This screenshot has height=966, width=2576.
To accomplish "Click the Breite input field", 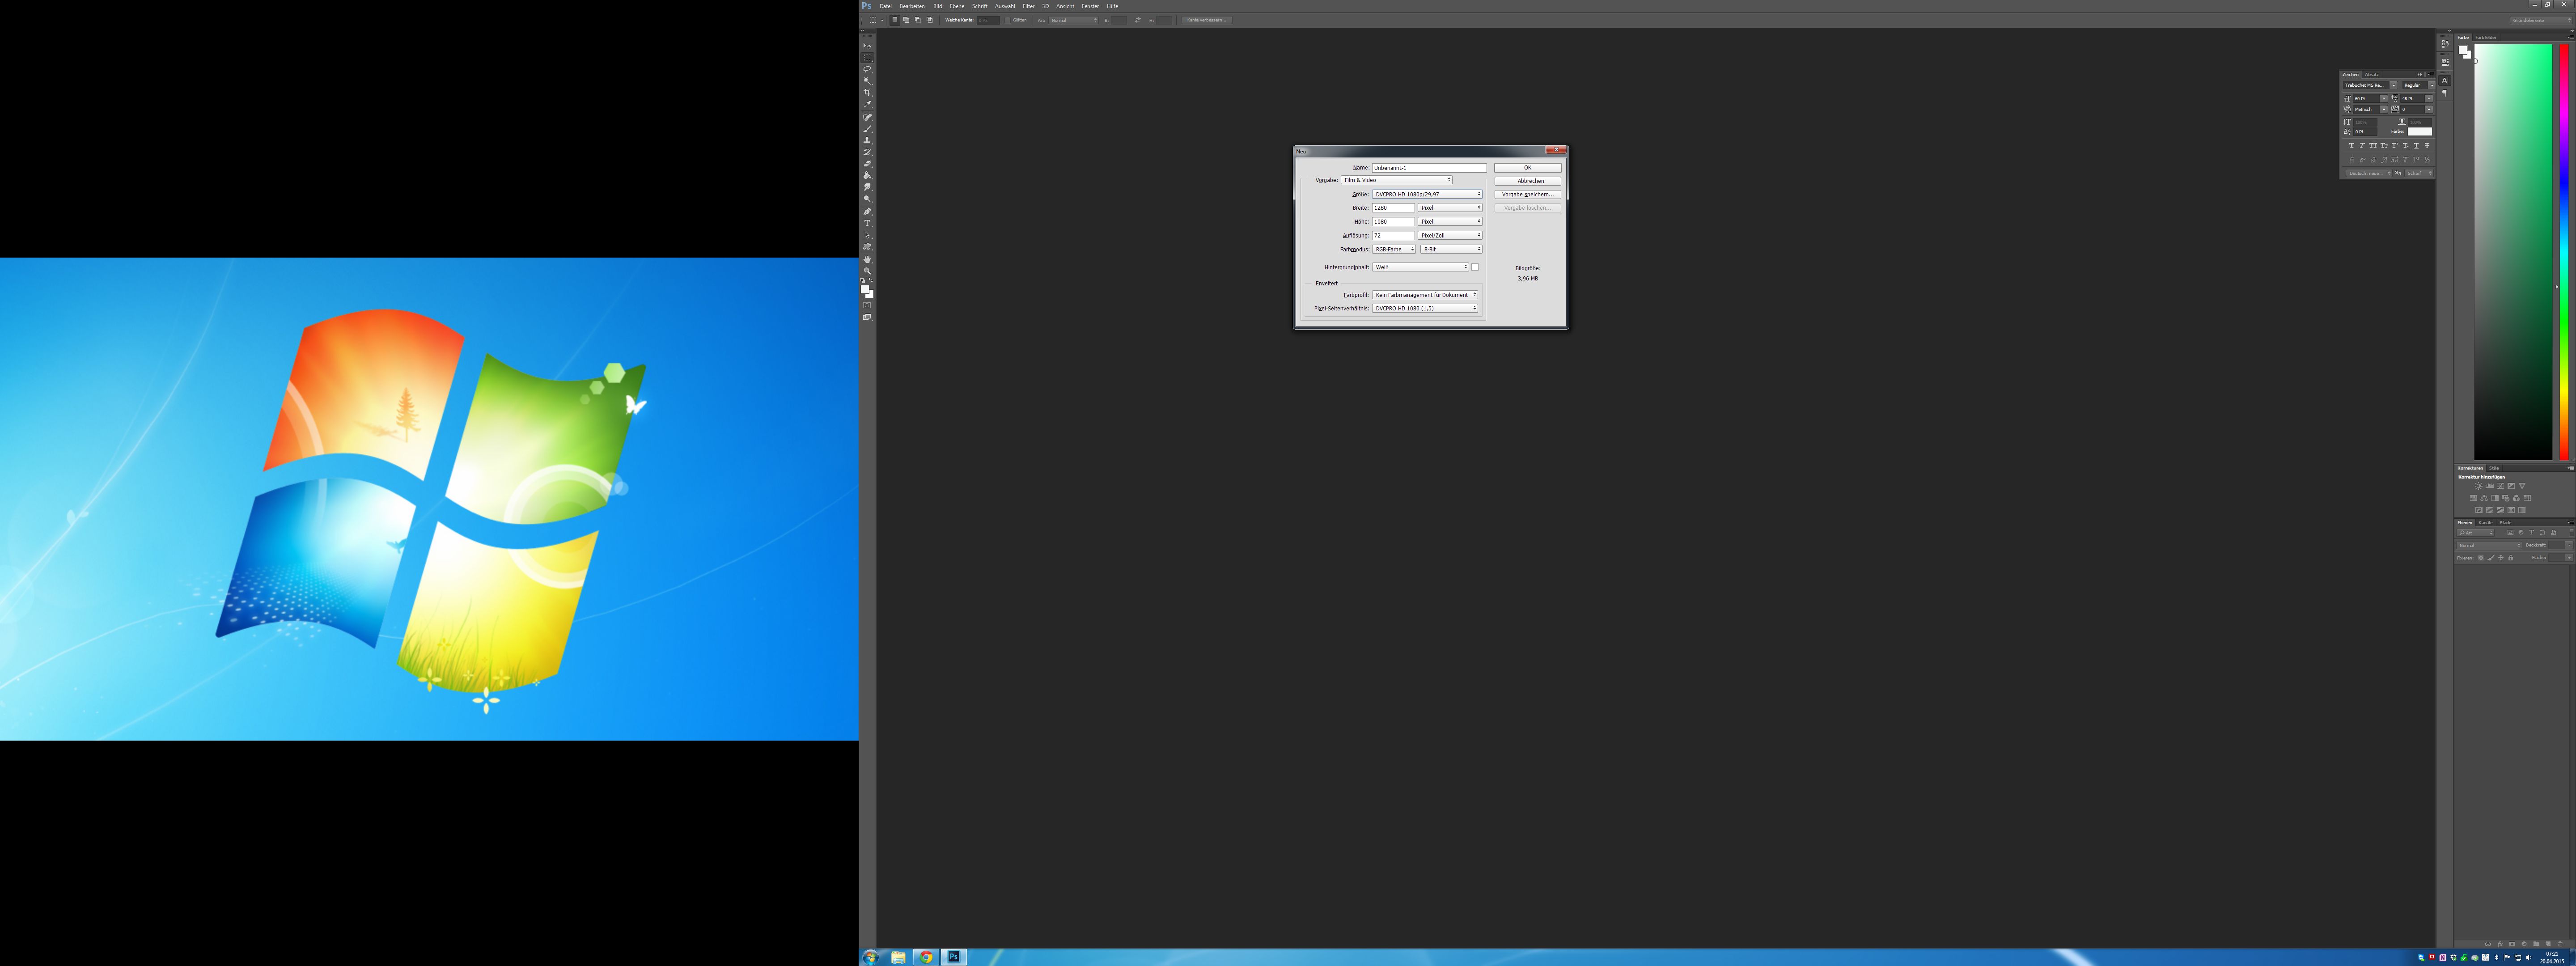I will (x=1392, y=208).
